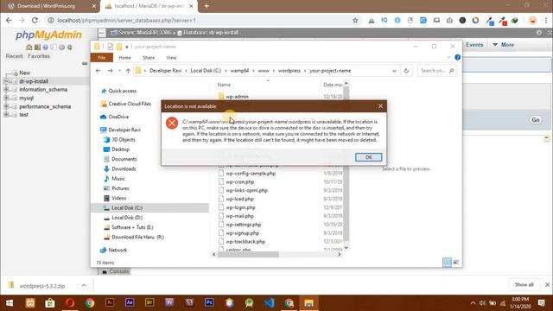Open wordpress-5.3.2.zip download options arrow
Viewport: 553px width, 311px height.
pyautogui.click(x=84, y=285)
